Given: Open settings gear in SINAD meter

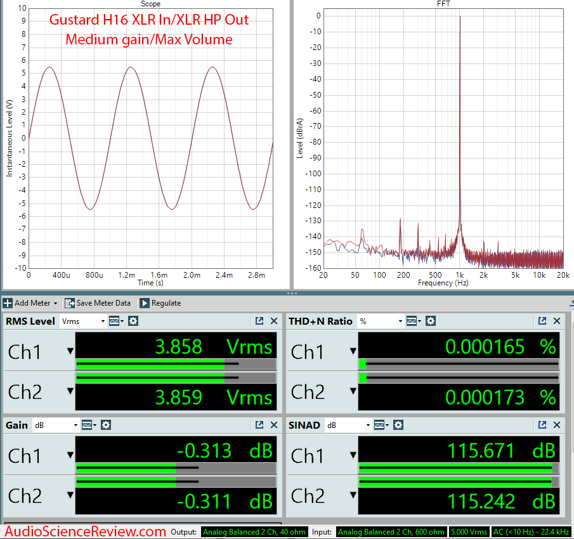Looking at the screenshot, I should pos(398,425).
